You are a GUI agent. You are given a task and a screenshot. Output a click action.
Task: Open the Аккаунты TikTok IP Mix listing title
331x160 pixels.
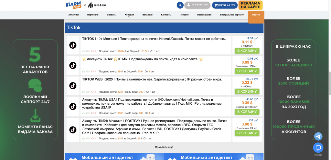(x=143, y=59)
